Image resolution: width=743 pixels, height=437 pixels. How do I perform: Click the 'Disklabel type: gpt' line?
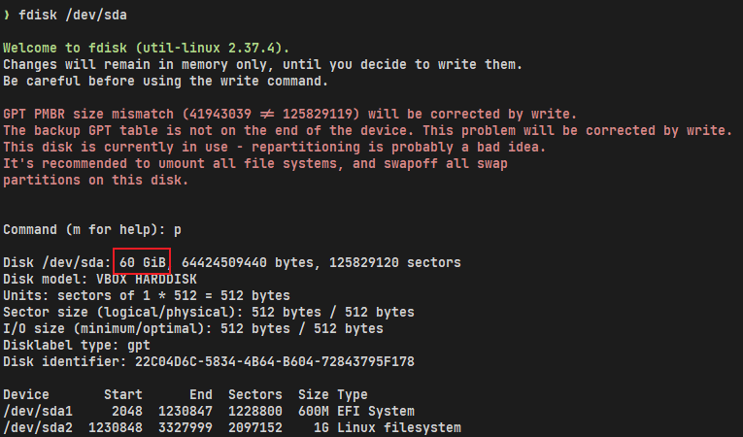(75, 345)
